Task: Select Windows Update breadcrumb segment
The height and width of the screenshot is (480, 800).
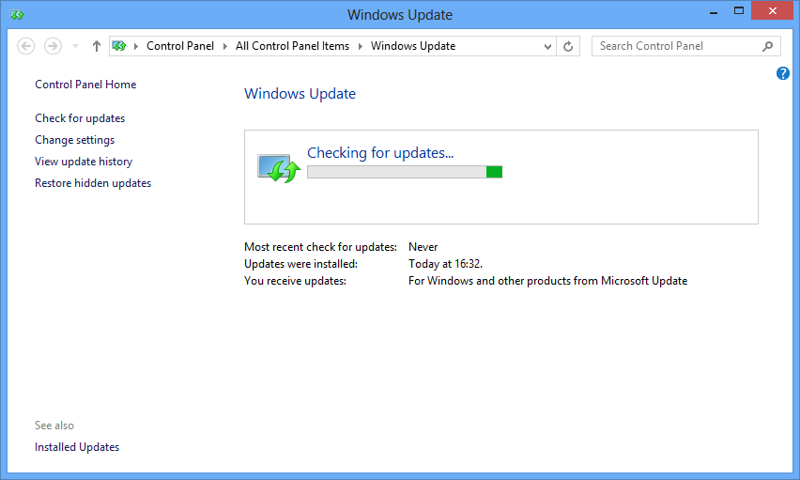Action: [x=413, y=46]
